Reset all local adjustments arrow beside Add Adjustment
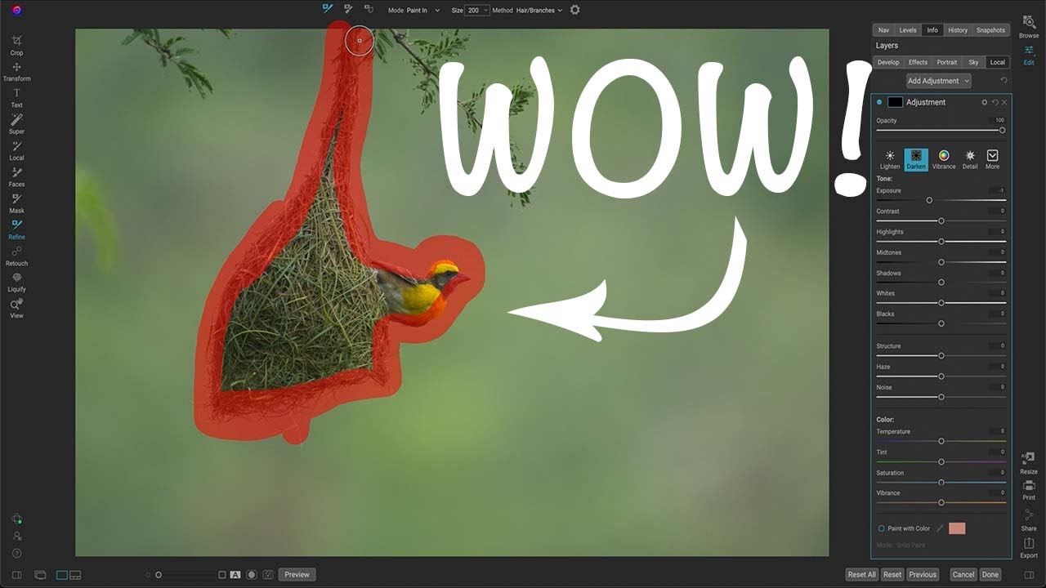The image size is (1046, 588). pyautogui.click(x=1004, y=80)
